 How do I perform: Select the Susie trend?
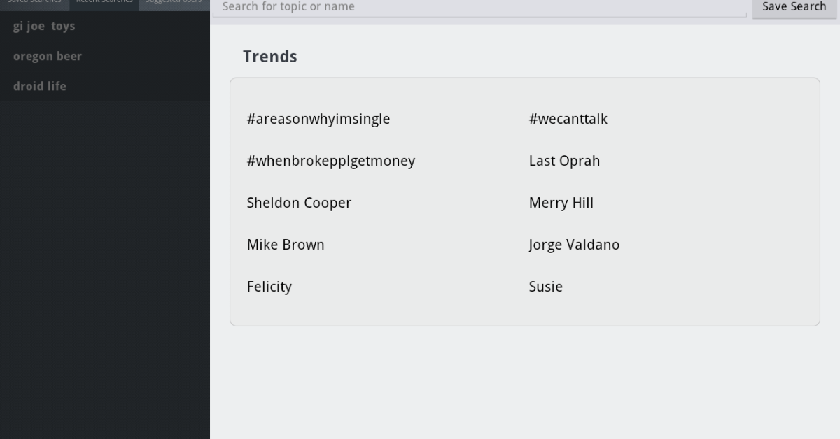coord(546,287)
